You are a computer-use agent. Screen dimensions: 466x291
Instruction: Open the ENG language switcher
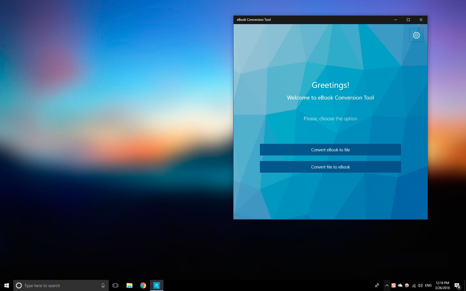click(428, 285)
